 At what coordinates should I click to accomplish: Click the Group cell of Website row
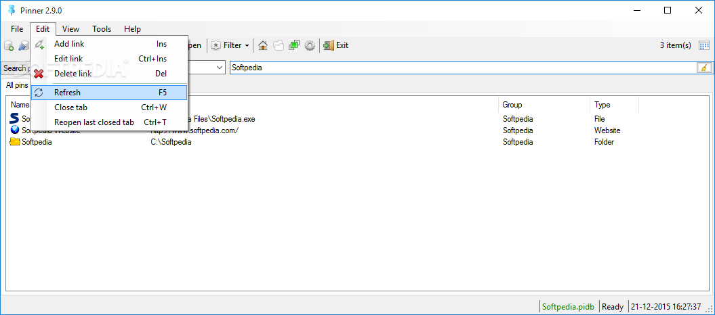(x=518, y=130)
